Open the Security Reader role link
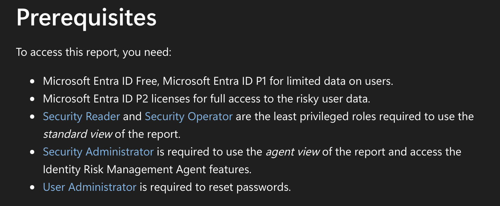The height and width of the screenshot is (206, 500). [x=81, y=116]
